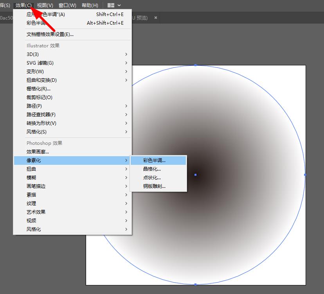324x294 pixels.
Task: Open the bottom 风格化 submenu
Action: 72,229
